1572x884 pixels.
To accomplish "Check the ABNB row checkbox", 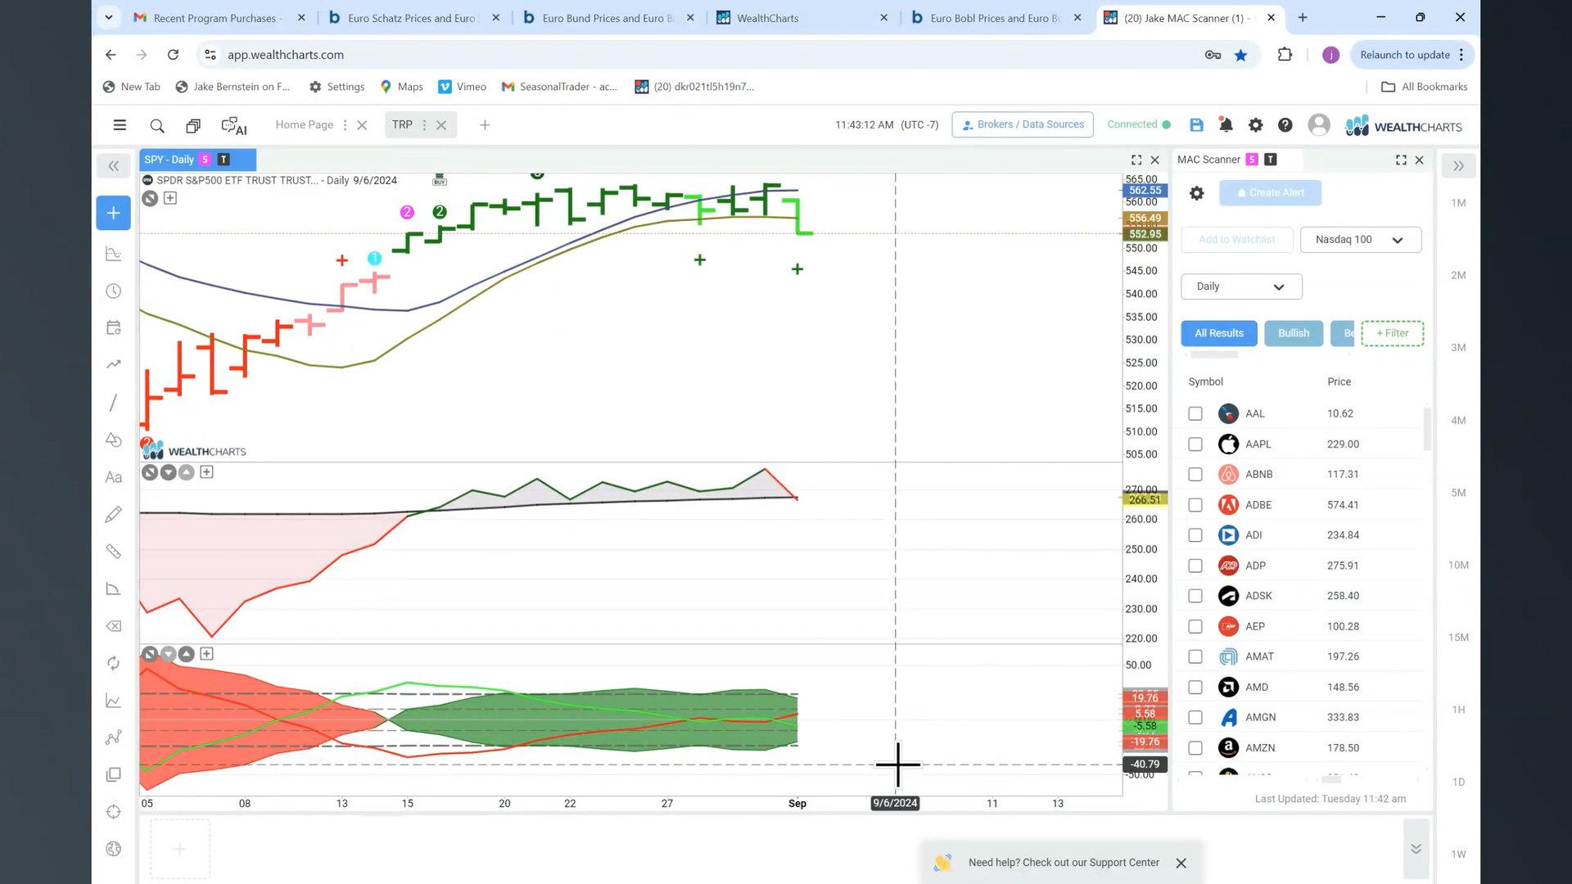I will point(1195,475).
